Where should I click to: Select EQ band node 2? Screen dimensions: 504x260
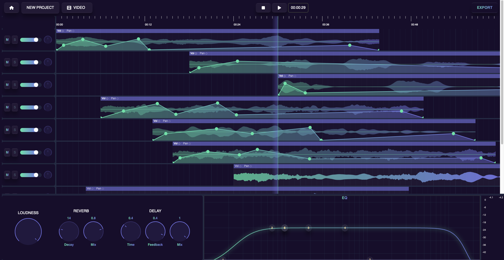pyautogui.click(x=272, y=228)
